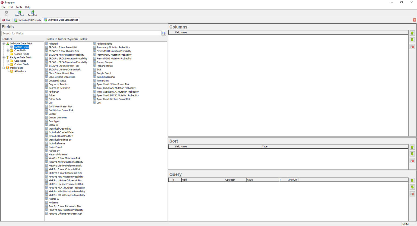
Task: Select the Adopted field checkbox icon
Action: pos(46,43)
